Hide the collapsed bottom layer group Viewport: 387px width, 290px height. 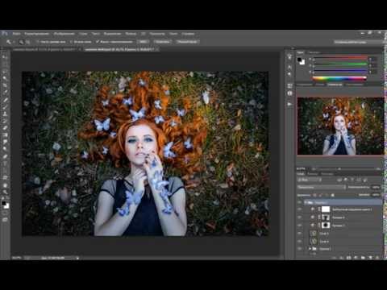point(300,249)
